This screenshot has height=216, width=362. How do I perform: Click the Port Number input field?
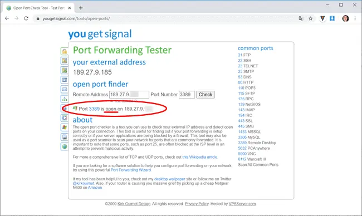click(x=187, y=95)
